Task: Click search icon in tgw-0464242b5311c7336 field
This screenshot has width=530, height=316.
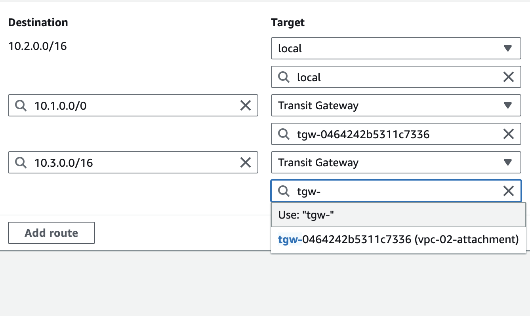Action: [x=284, y=134]
